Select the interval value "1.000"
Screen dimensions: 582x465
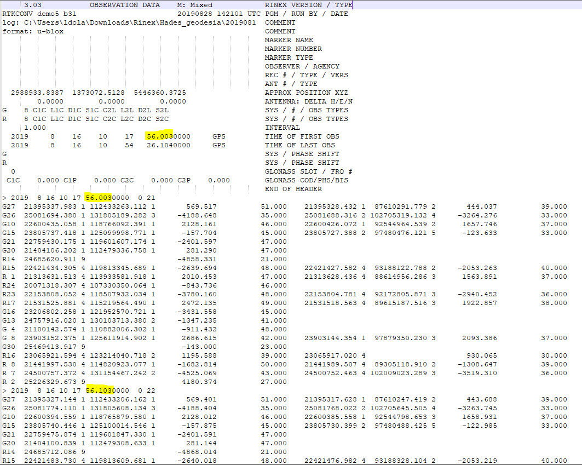click(35, 128)
